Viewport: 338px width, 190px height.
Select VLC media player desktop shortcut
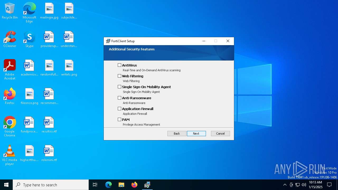(10, 155)
